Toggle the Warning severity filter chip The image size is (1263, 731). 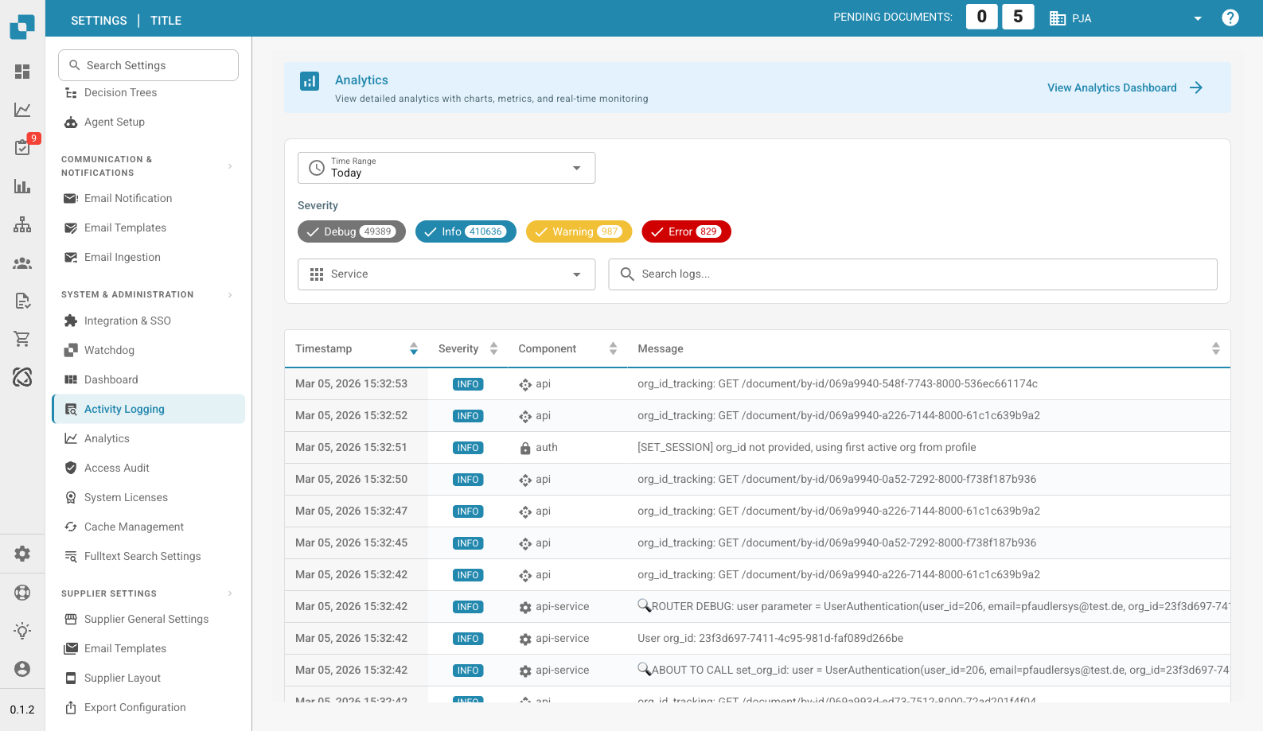[579, 231]
